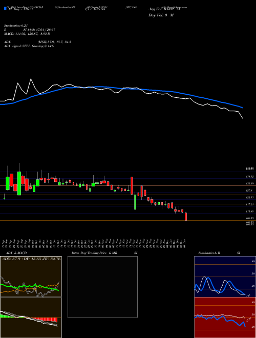Image resolution: width=256 pixels, height=338 pixels.
Task: Click the 133.19 price axis label
Action: click(250, 183)
